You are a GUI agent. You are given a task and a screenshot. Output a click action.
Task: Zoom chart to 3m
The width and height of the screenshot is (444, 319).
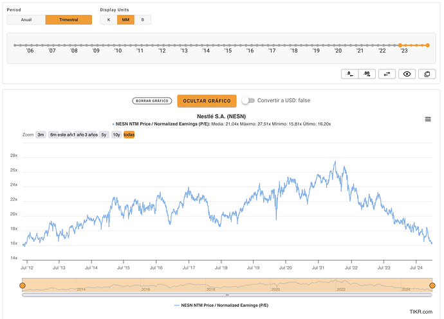click(41, 134)
